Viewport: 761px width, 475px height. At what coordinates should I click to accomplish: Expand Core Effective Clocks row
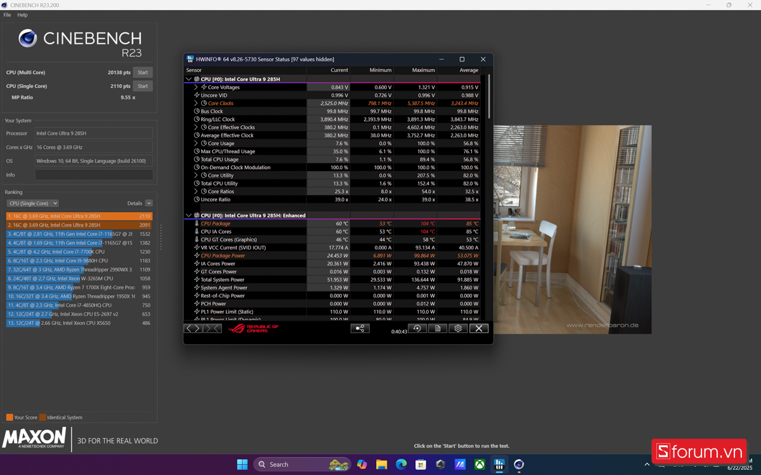click(x=196, y=127)
